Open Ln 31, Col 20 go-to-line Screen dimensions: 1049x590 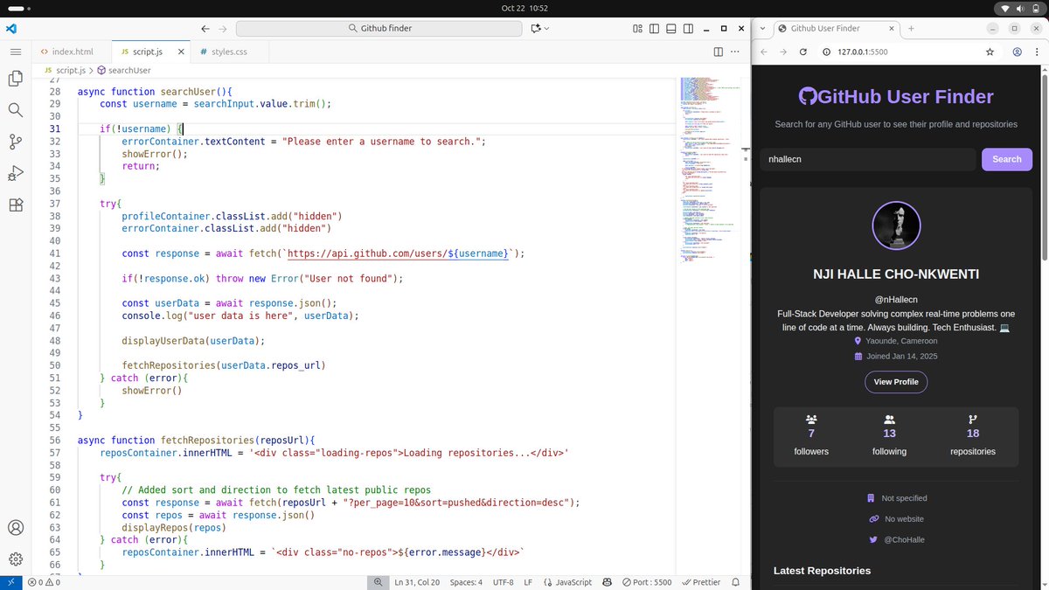[417, 582]
